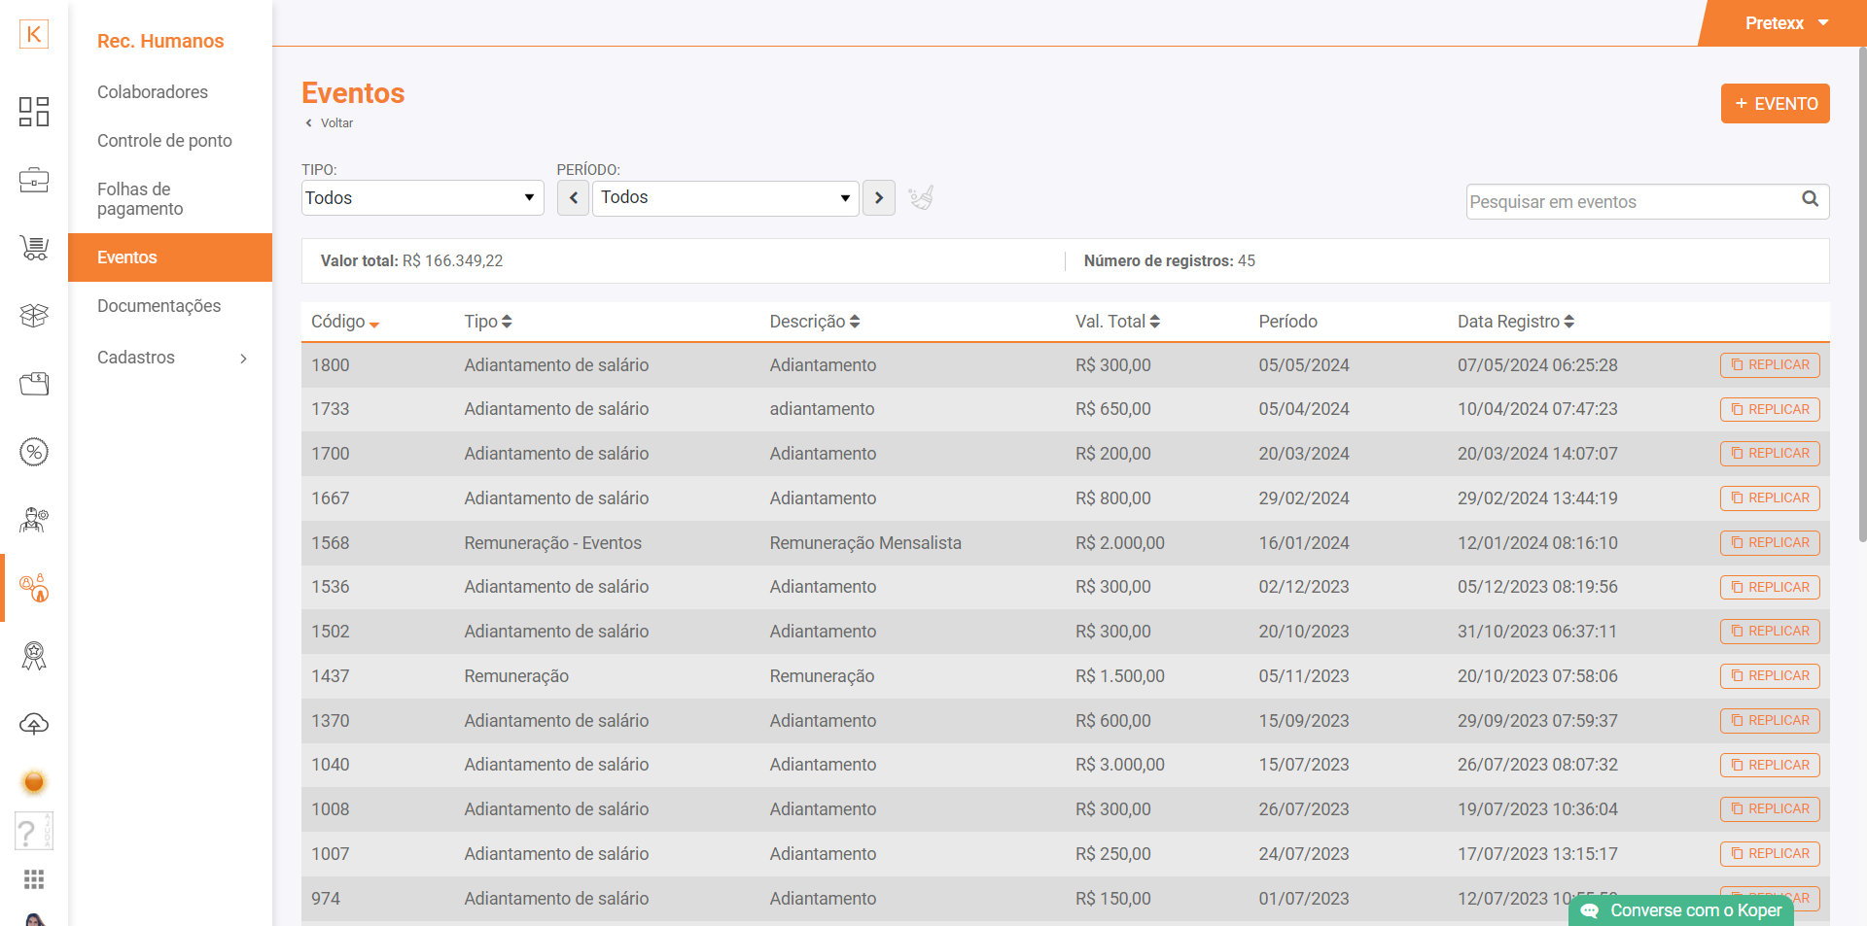Click the clear filters broom icon
1867x926 pixels.
921,198
